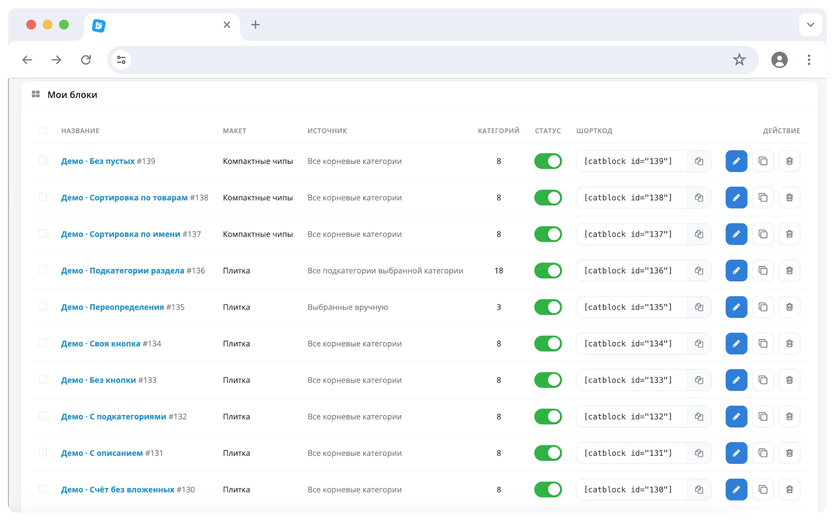
Task: Delete block #138
Action: pos(789,197)
